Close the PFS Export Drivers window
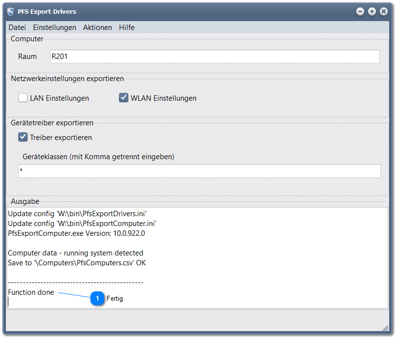This screenshot has width=397, height=339. [x=384, y=11]
